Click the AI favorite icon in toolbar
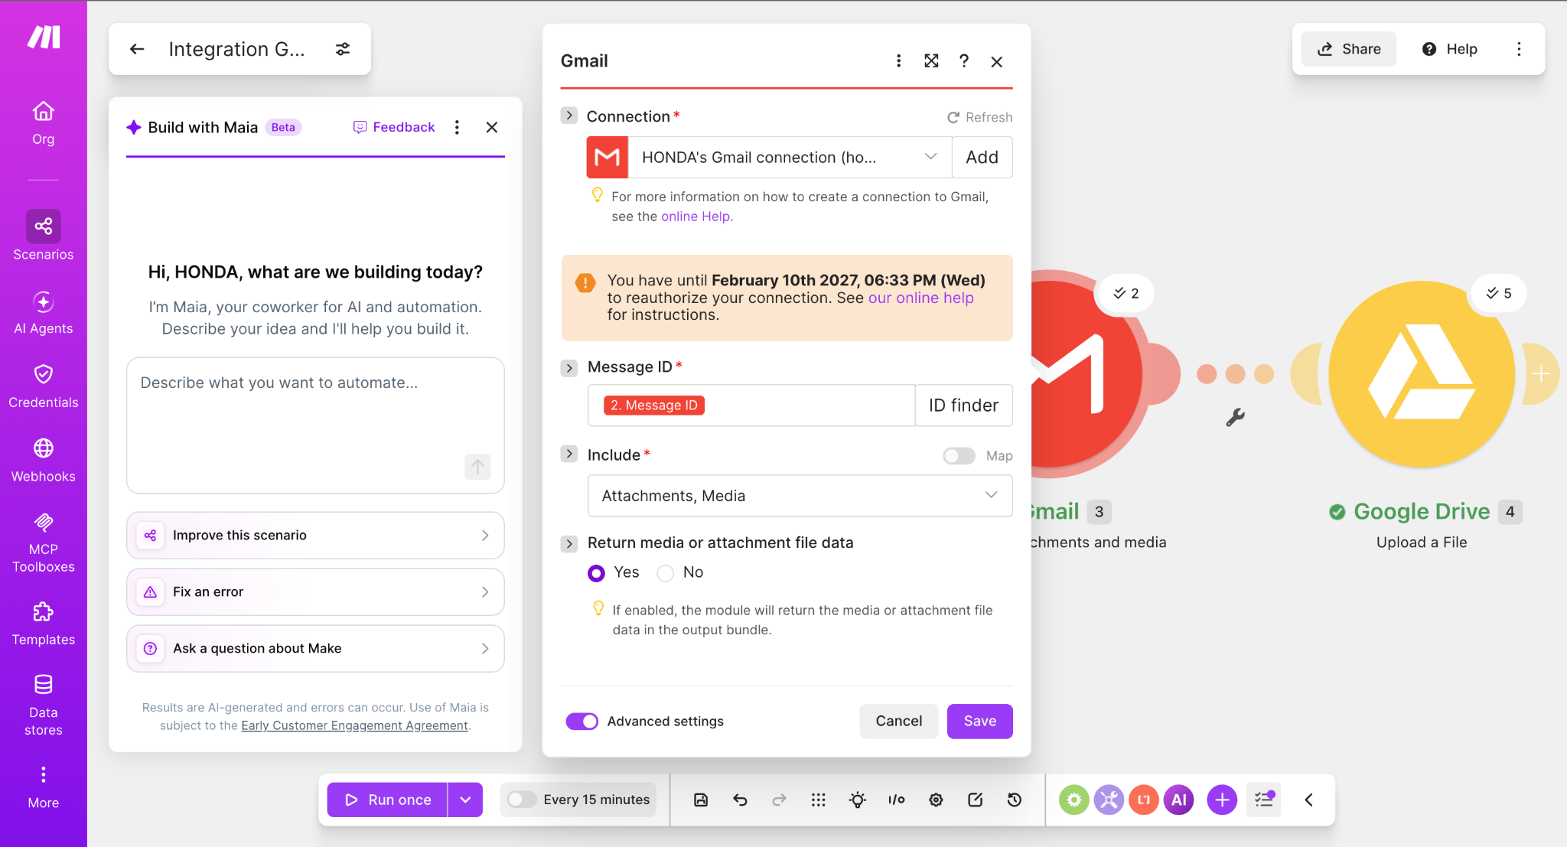The image size is (1567, 847). click(1179, 800)
